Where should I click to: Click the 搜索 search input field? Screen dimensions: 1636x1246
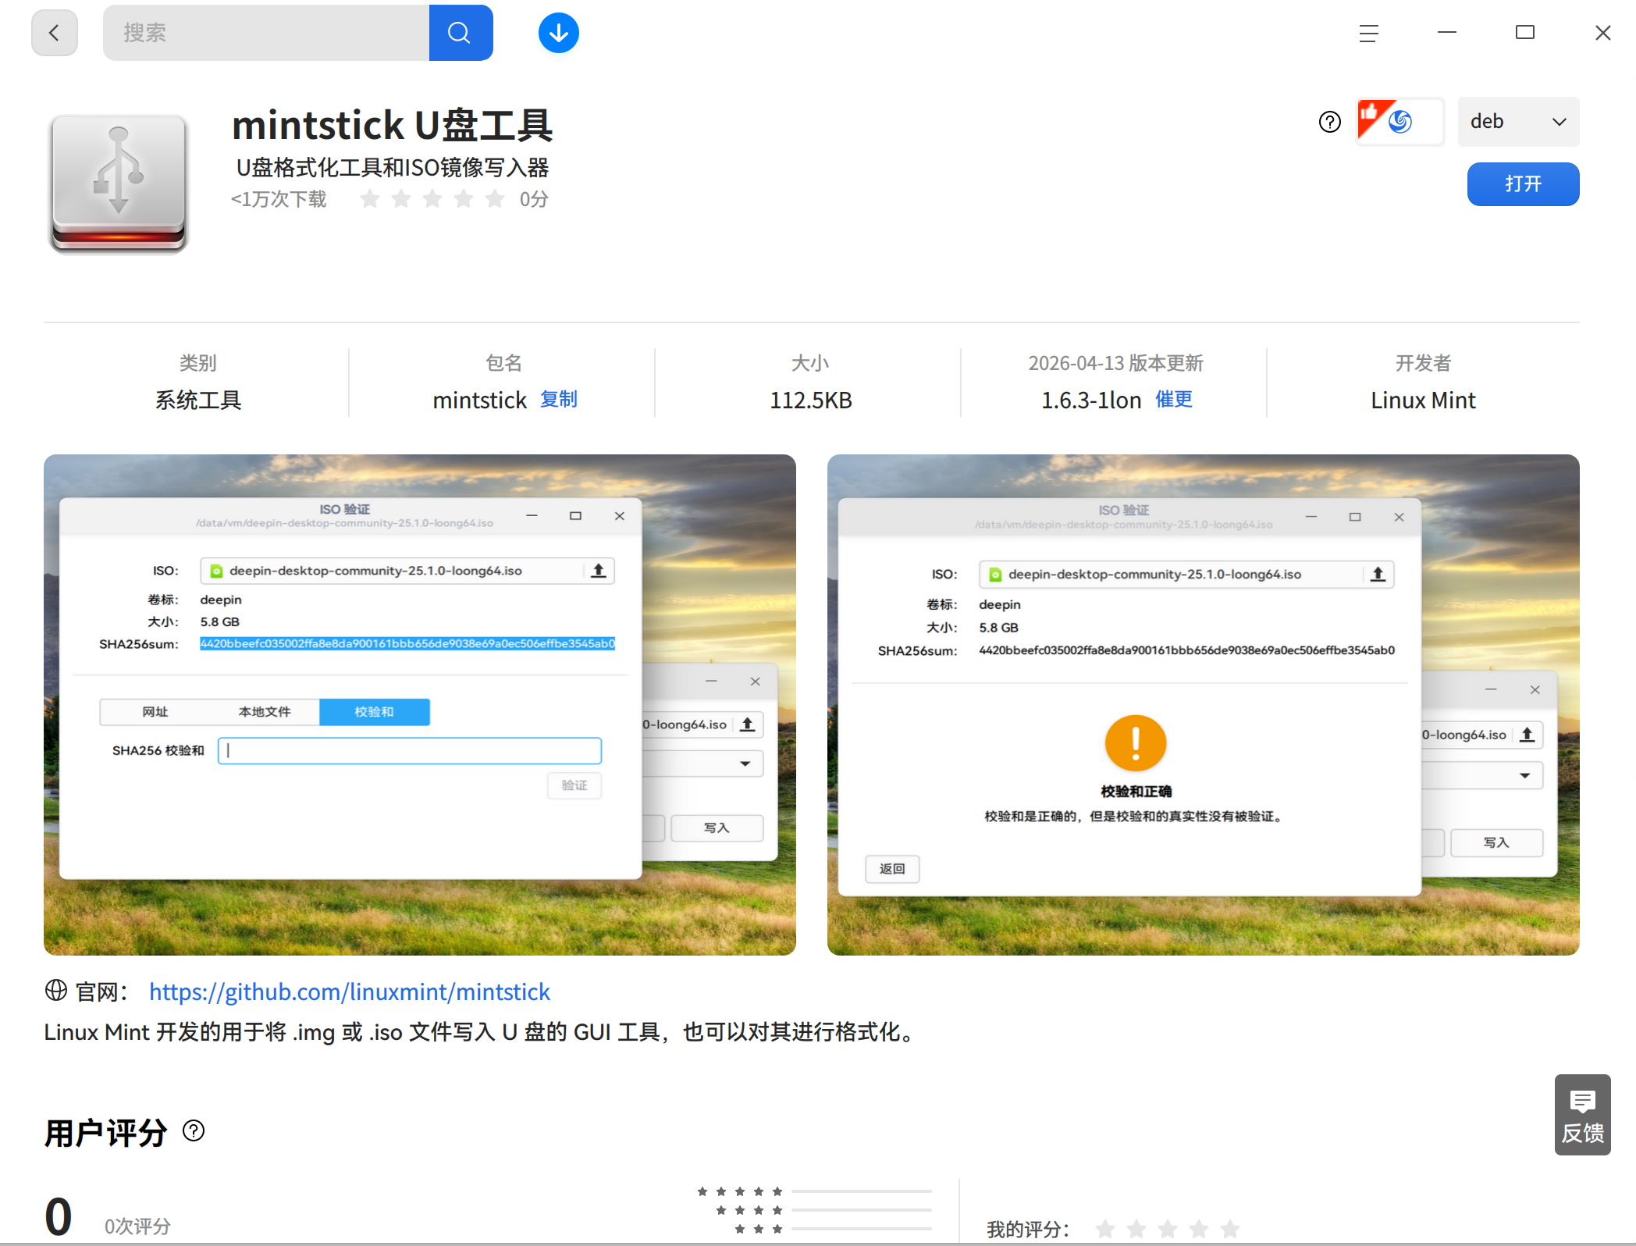(x=265, y=32)
